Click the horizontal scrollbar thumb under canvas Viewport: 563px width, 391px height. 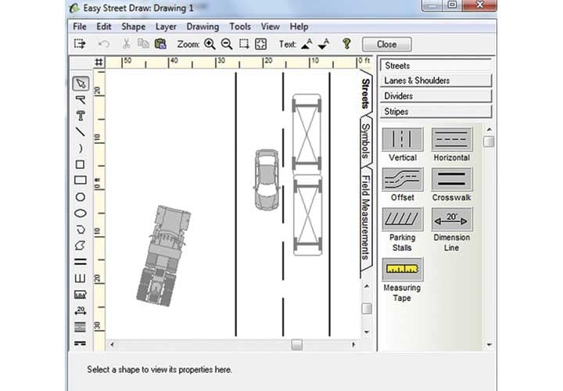(297, 344)
